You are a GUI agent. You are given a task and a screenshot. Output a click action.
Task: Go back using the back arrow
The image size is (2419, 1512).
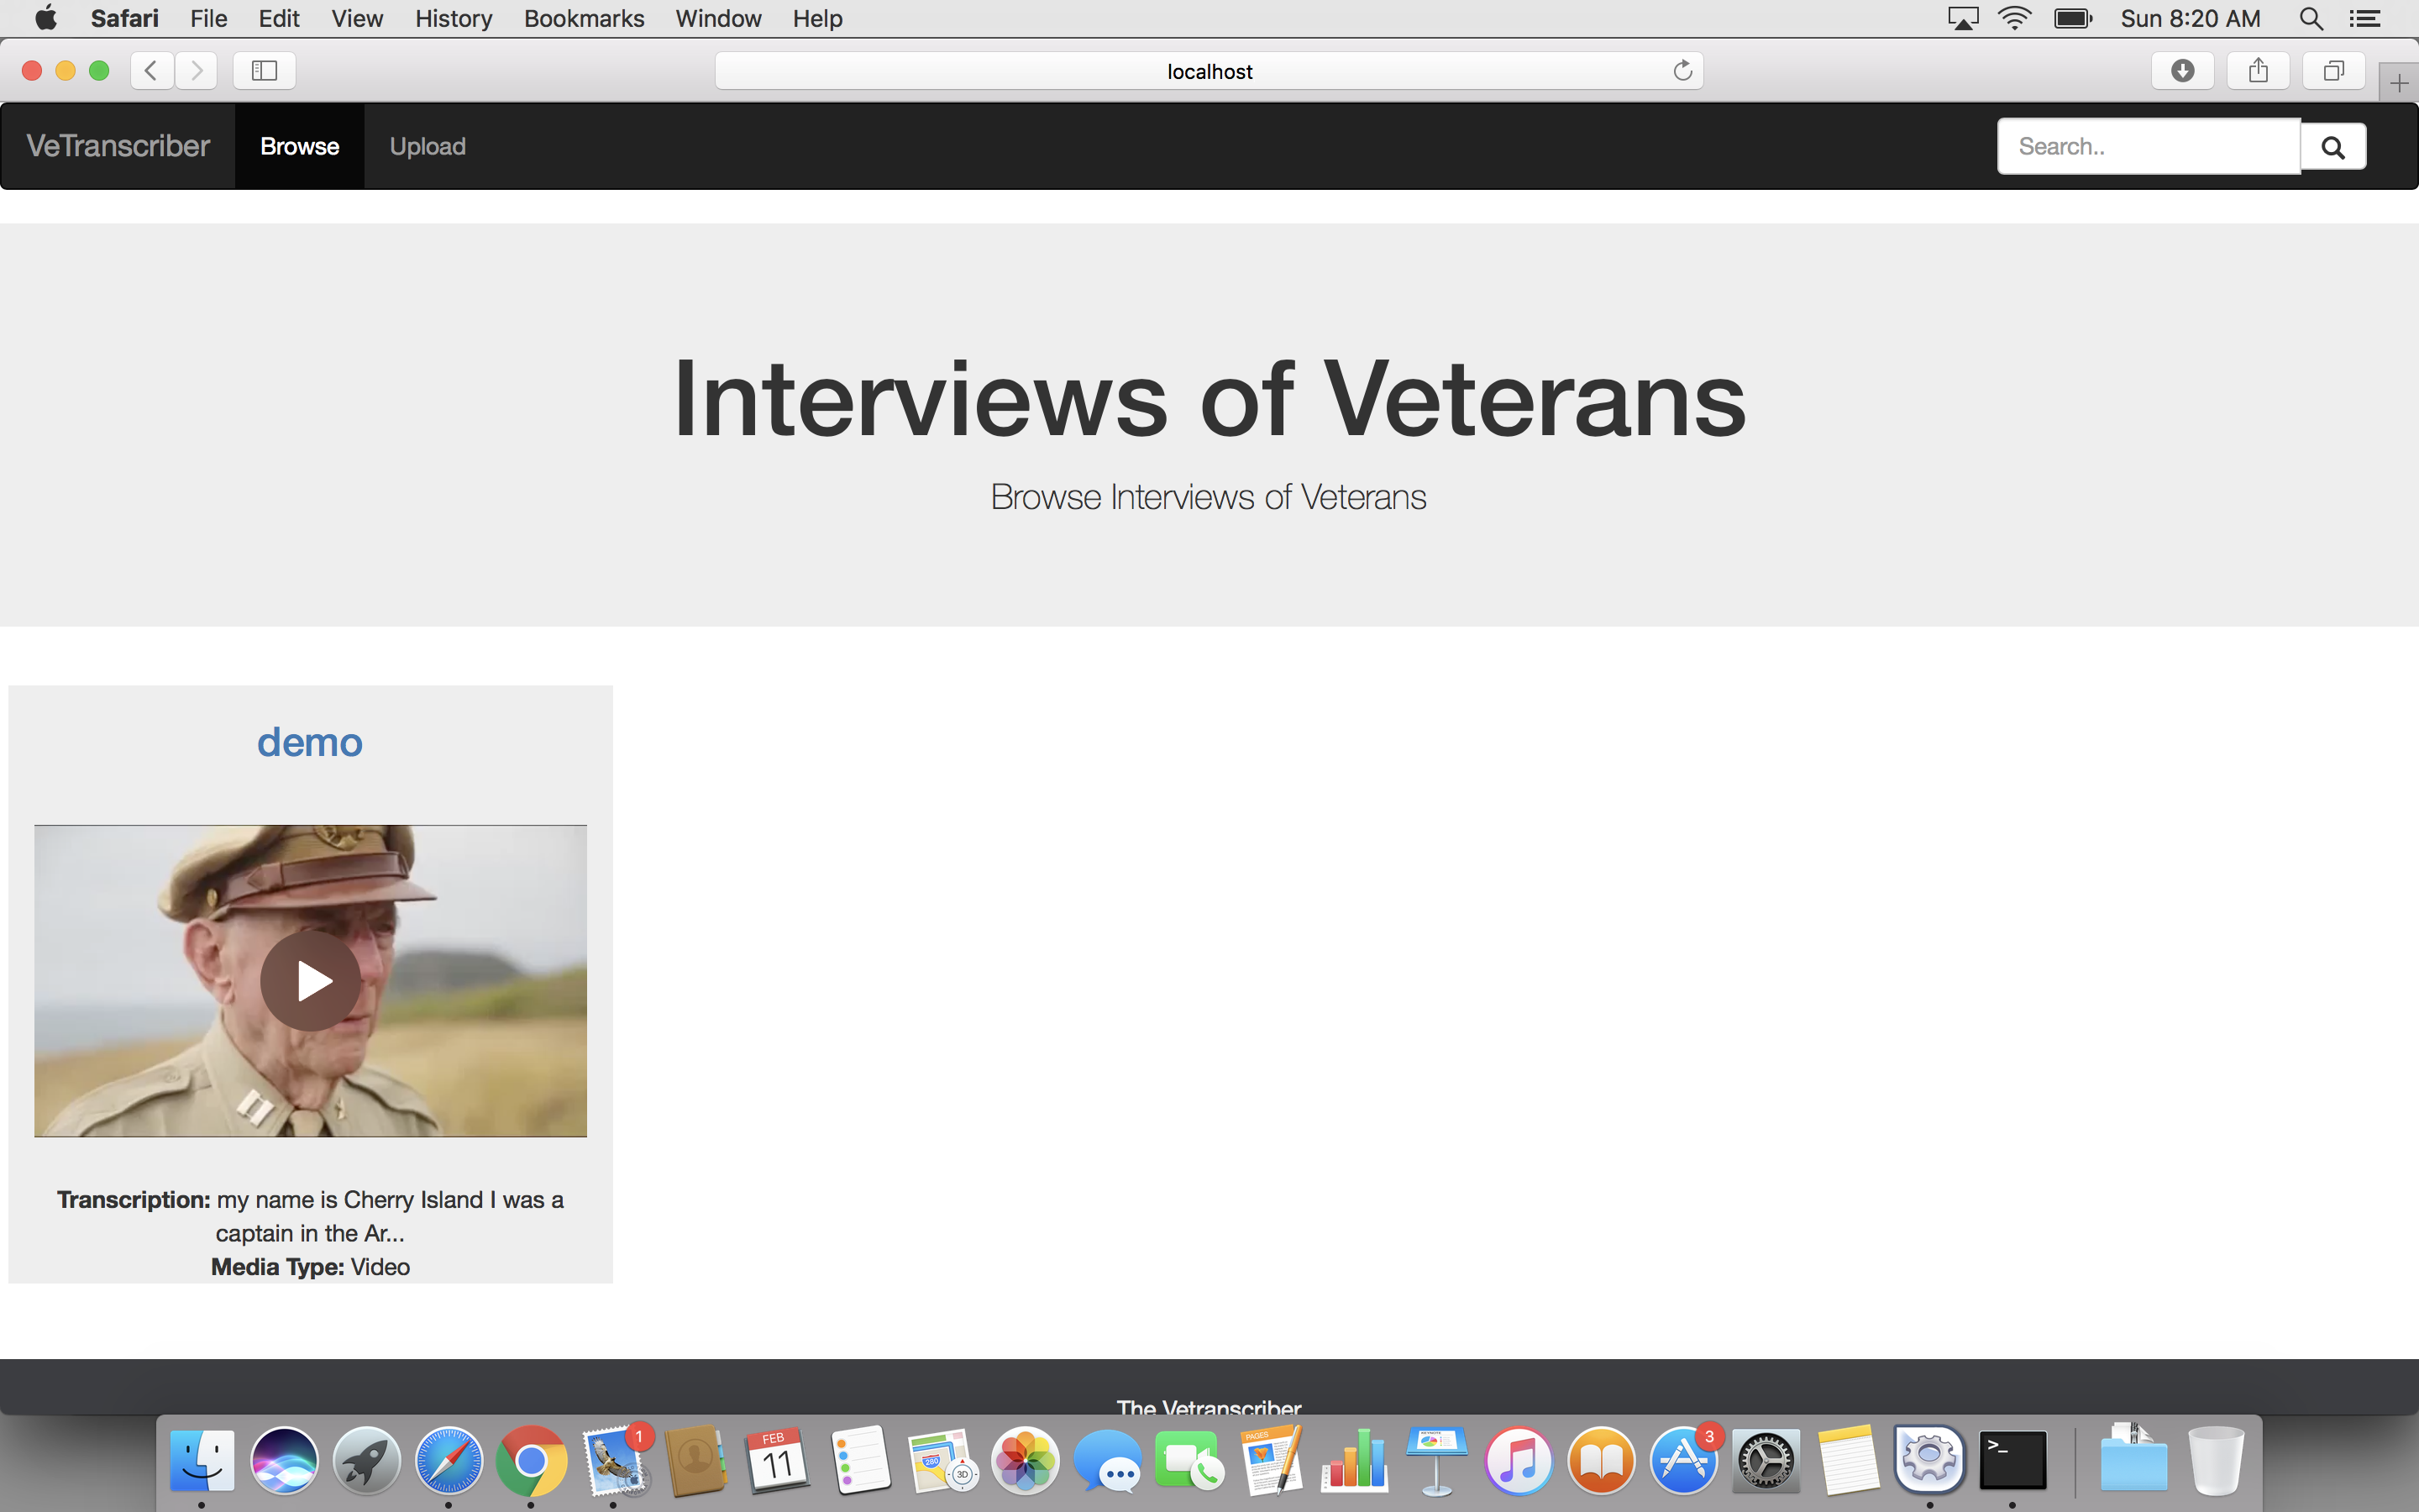[x=152, y=71]
